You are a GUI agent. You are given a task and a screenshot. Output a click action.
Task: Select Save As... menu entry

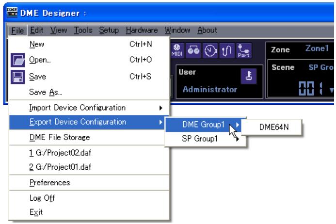[x=89, y=92]
